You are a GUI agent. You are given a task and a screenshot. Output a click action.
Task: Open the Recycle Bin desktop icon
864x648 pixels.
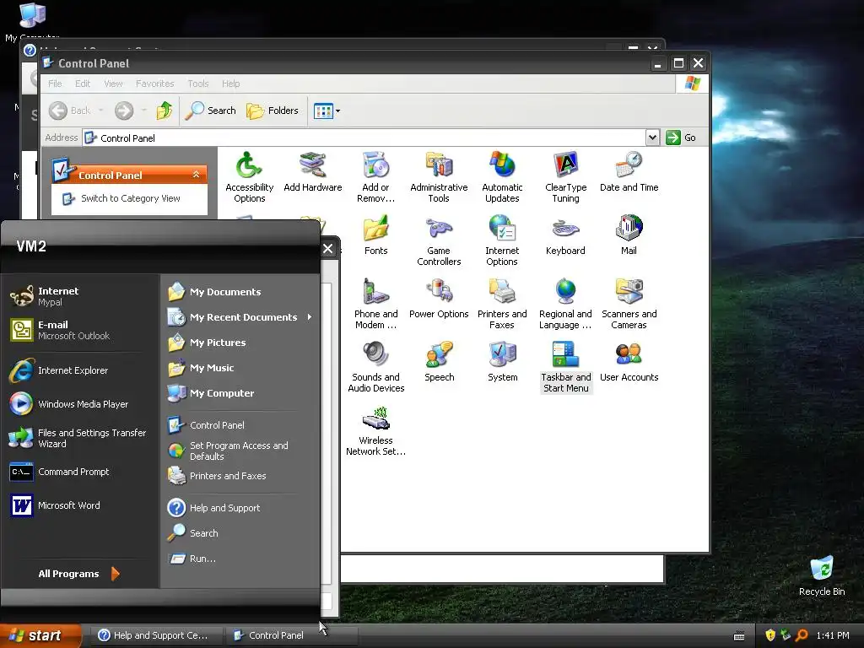822,575
